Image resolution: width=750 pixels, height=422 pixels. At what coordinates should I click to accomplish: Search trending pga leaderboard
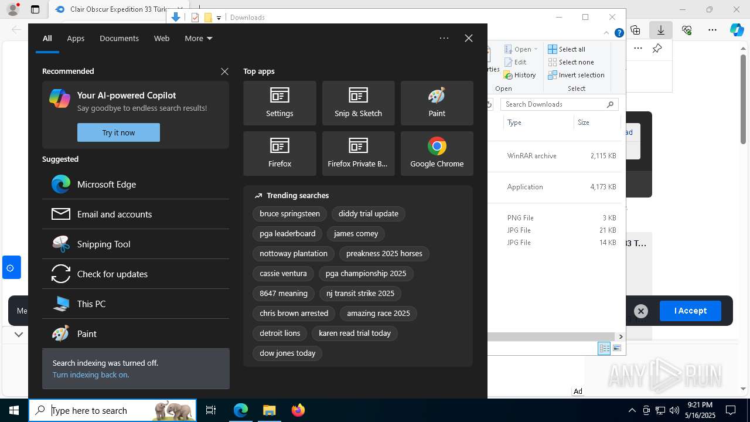287,233
